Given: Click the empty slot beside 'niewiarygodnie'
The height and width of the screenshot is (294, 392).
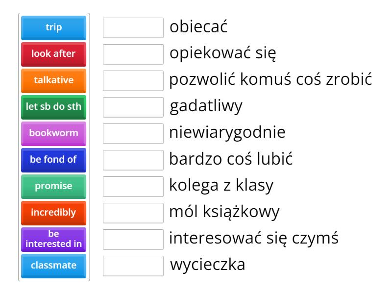Looking at the screenshot, I should (133, 134).
